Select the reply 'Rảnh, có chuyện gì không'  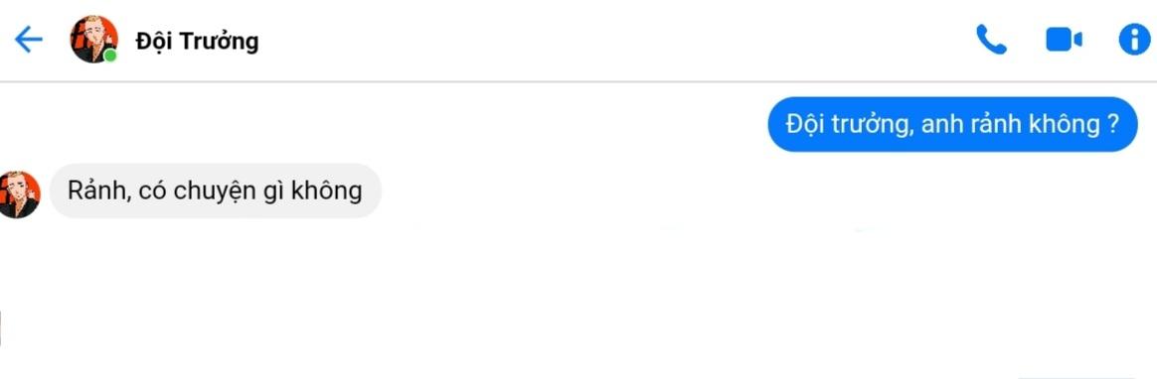pos(215,191)
